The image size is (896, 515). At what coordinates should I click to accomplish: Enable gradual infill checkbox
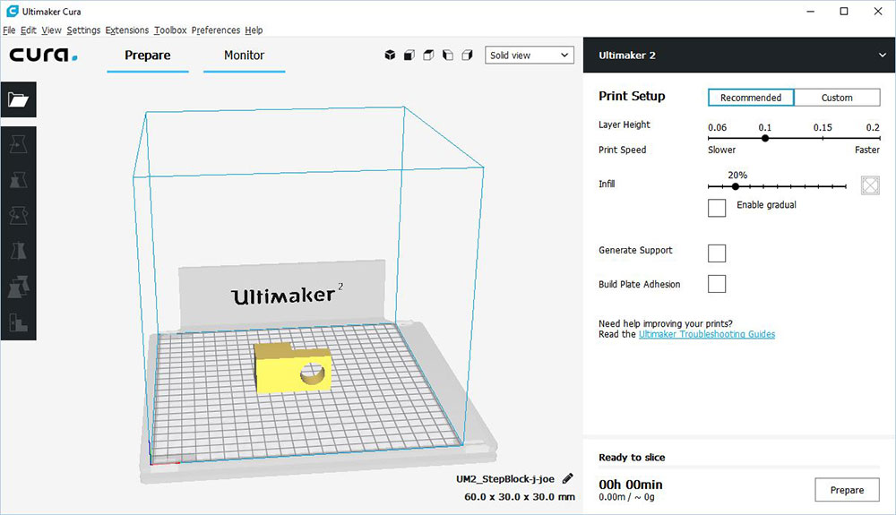coord(717,208)
